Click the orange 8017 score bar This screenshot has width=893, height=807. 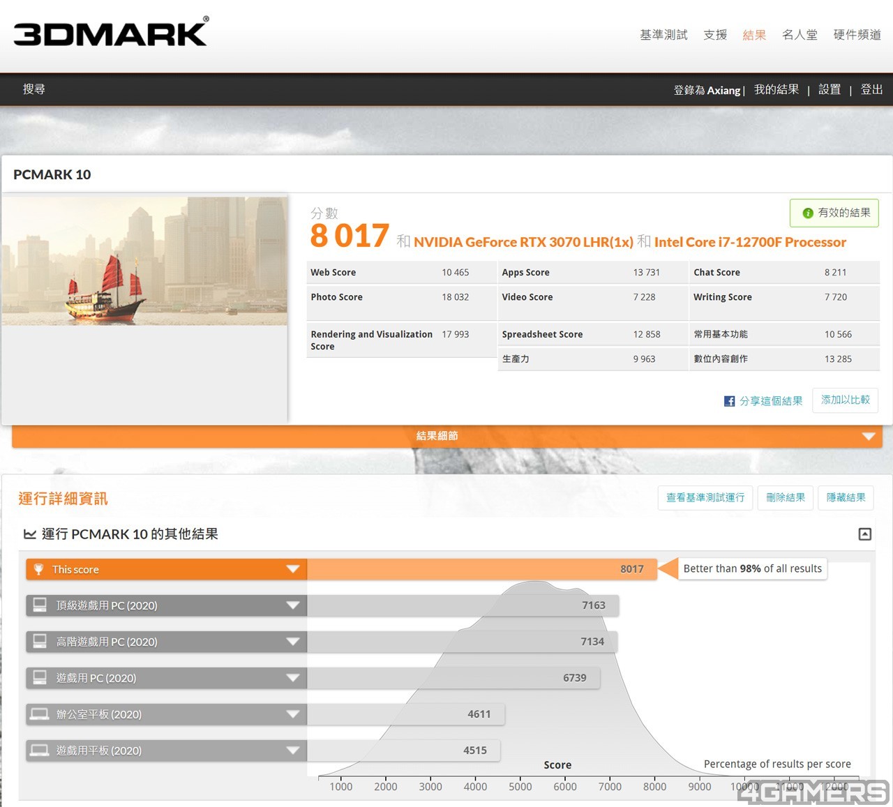[481, 569]
